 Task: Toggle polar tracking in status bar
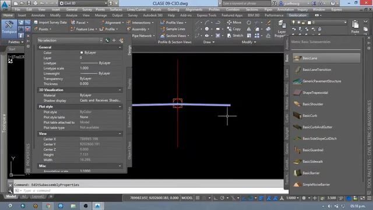[x=222, y=198]
